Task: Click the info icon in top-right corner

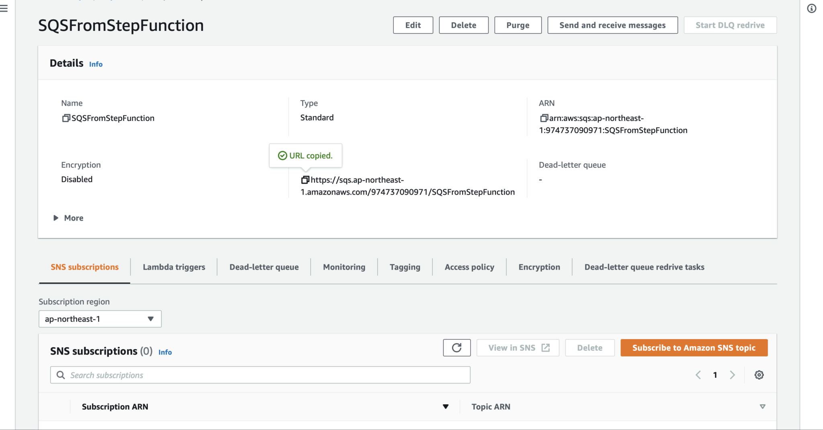Action: click(x=811, y=8)
